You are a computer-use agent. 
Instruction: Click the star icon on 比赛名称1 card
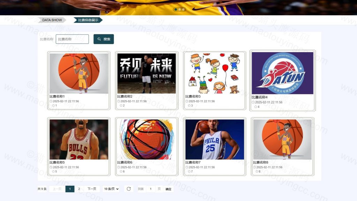click(53, 105)
